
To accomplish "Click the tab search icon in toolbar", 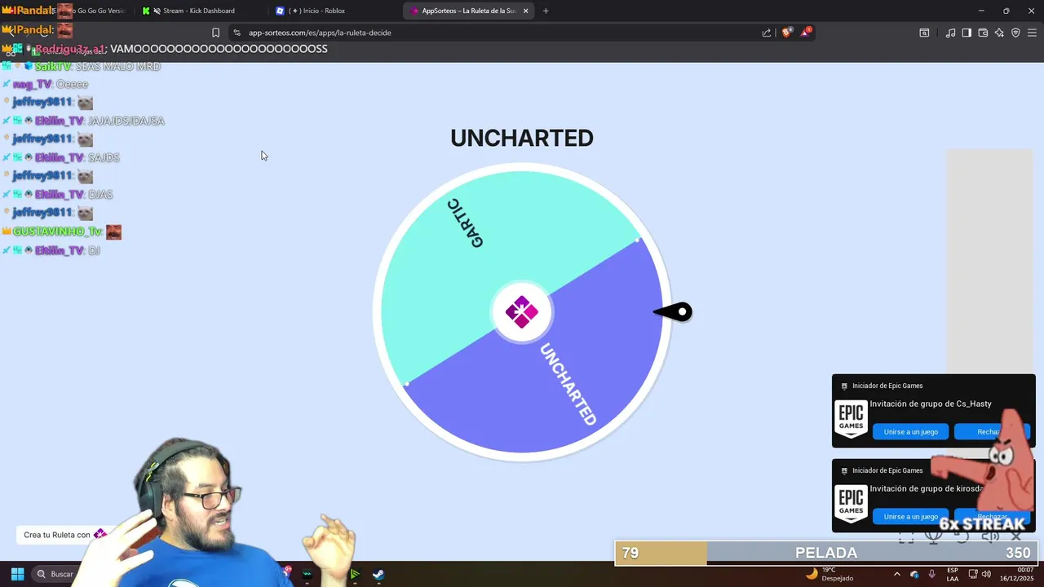I will (x=924, y=33).
